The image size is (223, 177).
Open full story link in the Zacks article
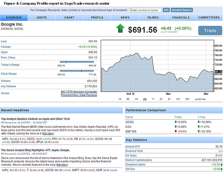click(62, 165)
